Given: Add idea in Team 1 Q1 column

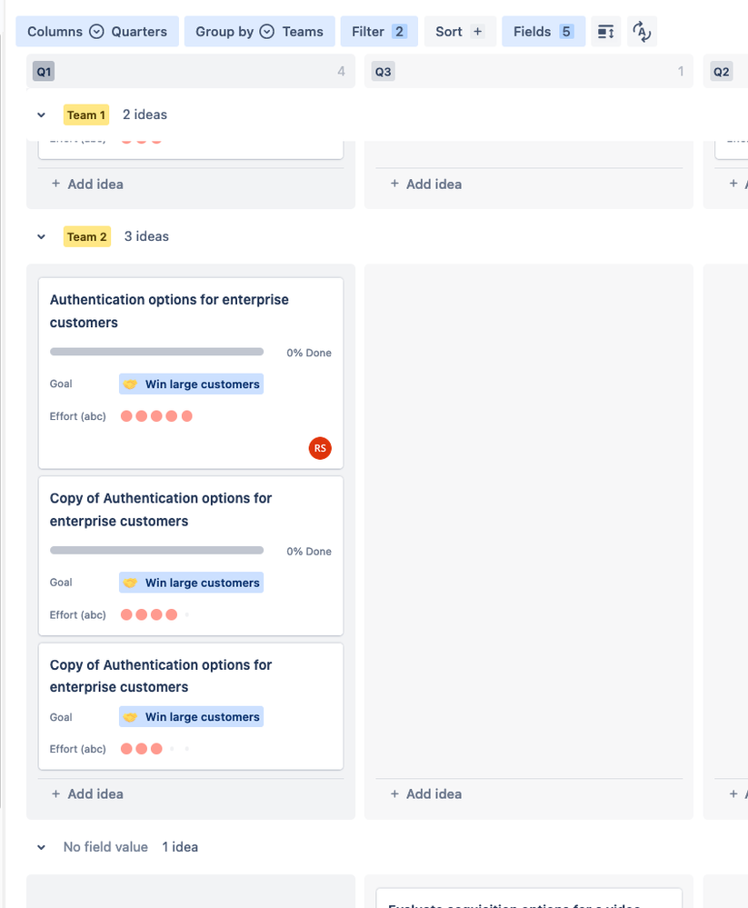Looking at the screenshot, I should coord(87,185).
